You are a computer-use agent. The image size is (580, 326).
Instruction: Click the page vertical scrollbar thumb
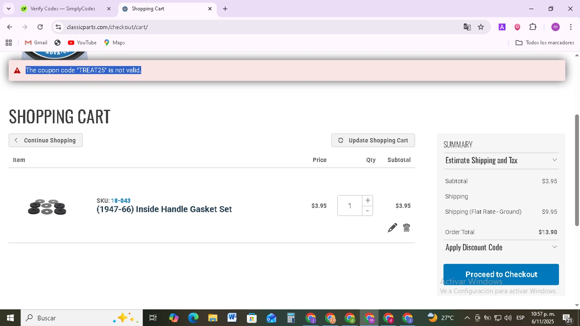coord(577,170)
